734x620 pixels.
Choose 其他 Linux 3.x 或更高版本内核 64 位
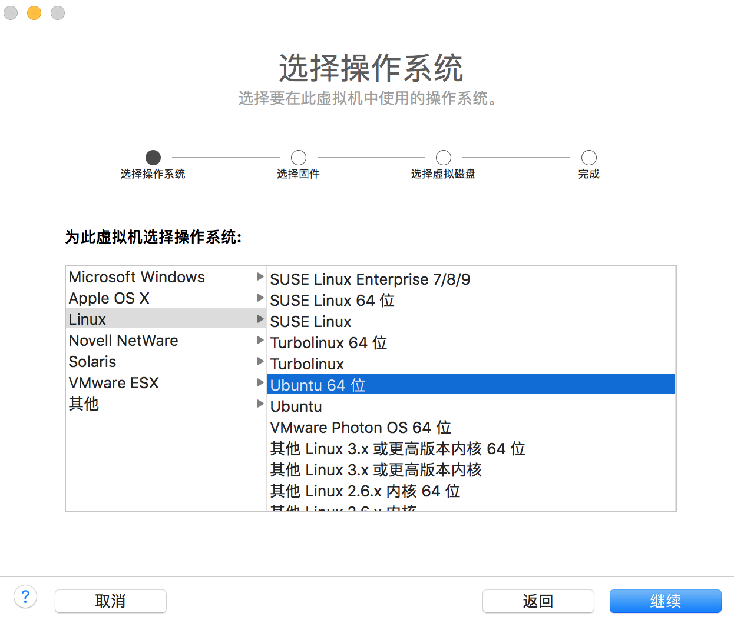point(471,449)
